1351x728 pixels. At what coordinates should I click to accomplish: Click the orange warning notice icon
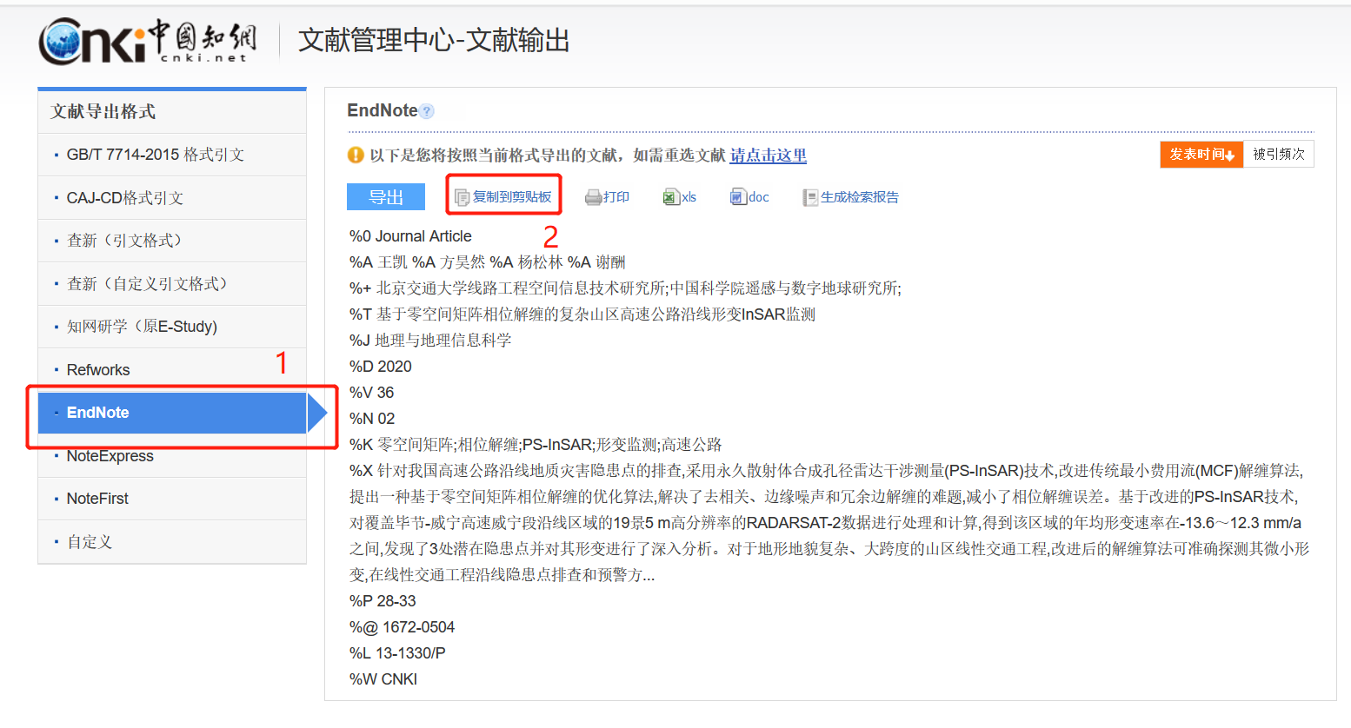356,156
